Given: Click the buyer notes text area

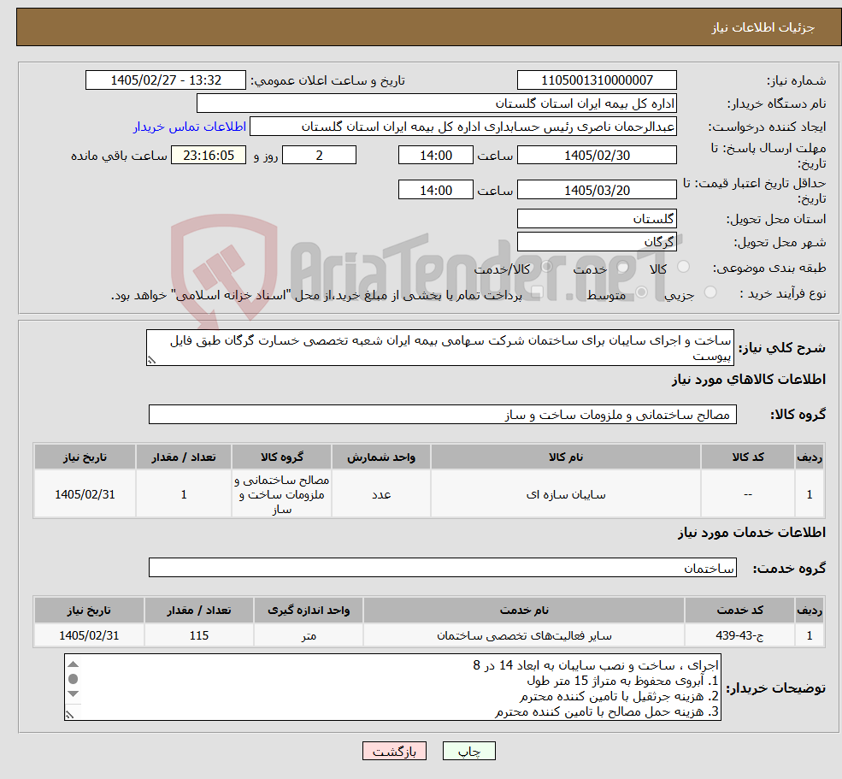Looking at the screenshot, I should click(x=392, y=688).
